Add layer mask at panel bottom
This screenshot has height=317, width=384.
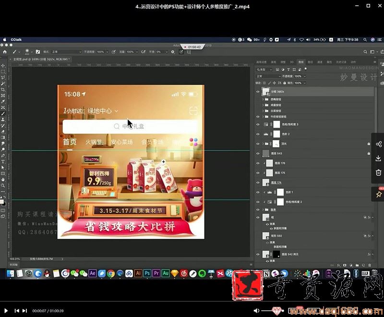point(345,265)
